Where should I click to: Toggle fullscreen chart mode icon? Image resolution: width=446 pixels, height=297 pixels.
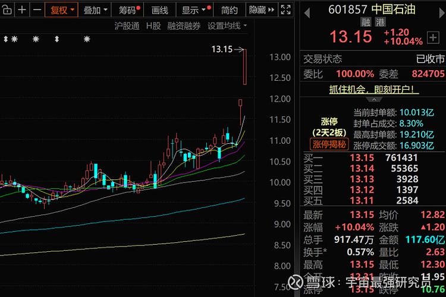click(x=286, y=10)
